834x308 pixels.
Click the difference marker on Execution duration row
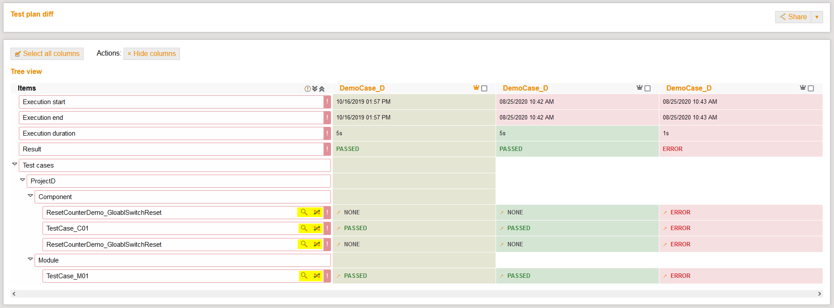[x=327, y=133]
